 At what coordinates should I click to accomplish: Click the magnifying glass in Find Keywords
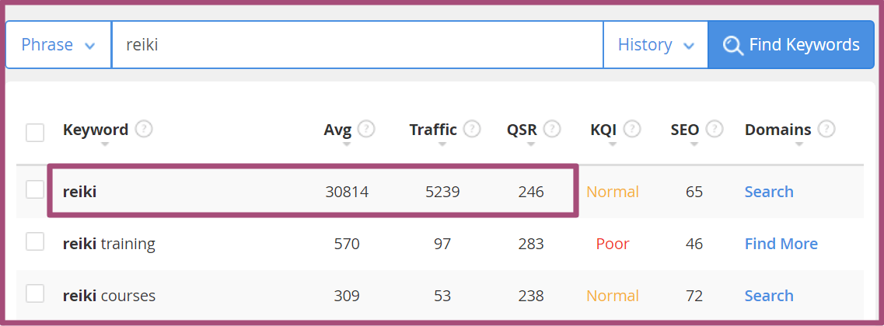pyautogui.click(x=733, y=45)
